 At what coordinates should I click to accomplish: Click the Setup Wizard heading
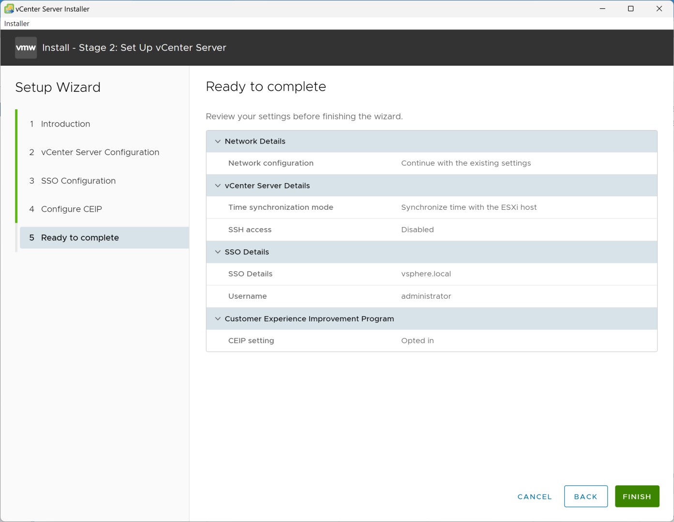[58, 87]
